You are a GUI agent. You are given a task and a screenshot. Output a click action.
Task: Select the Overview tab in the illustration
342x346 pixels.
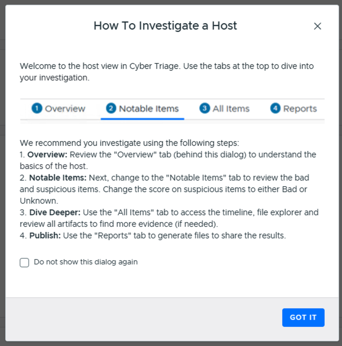pos(59,109)
